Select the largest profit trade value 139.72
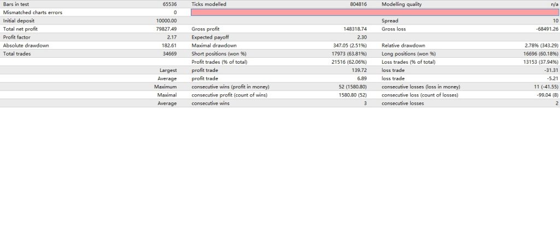560x237 pixels. tap(364, 70)
